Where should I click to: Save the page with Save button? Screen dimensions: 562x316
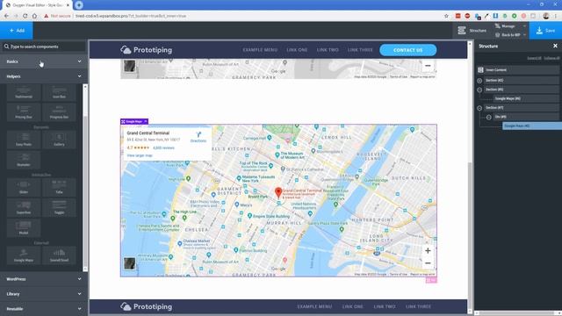pos(545,31)
